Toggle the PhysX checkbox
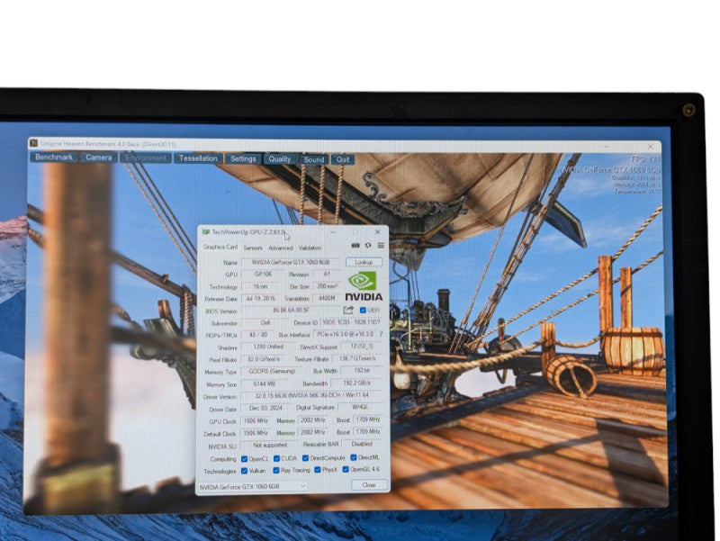 [318, 470]
